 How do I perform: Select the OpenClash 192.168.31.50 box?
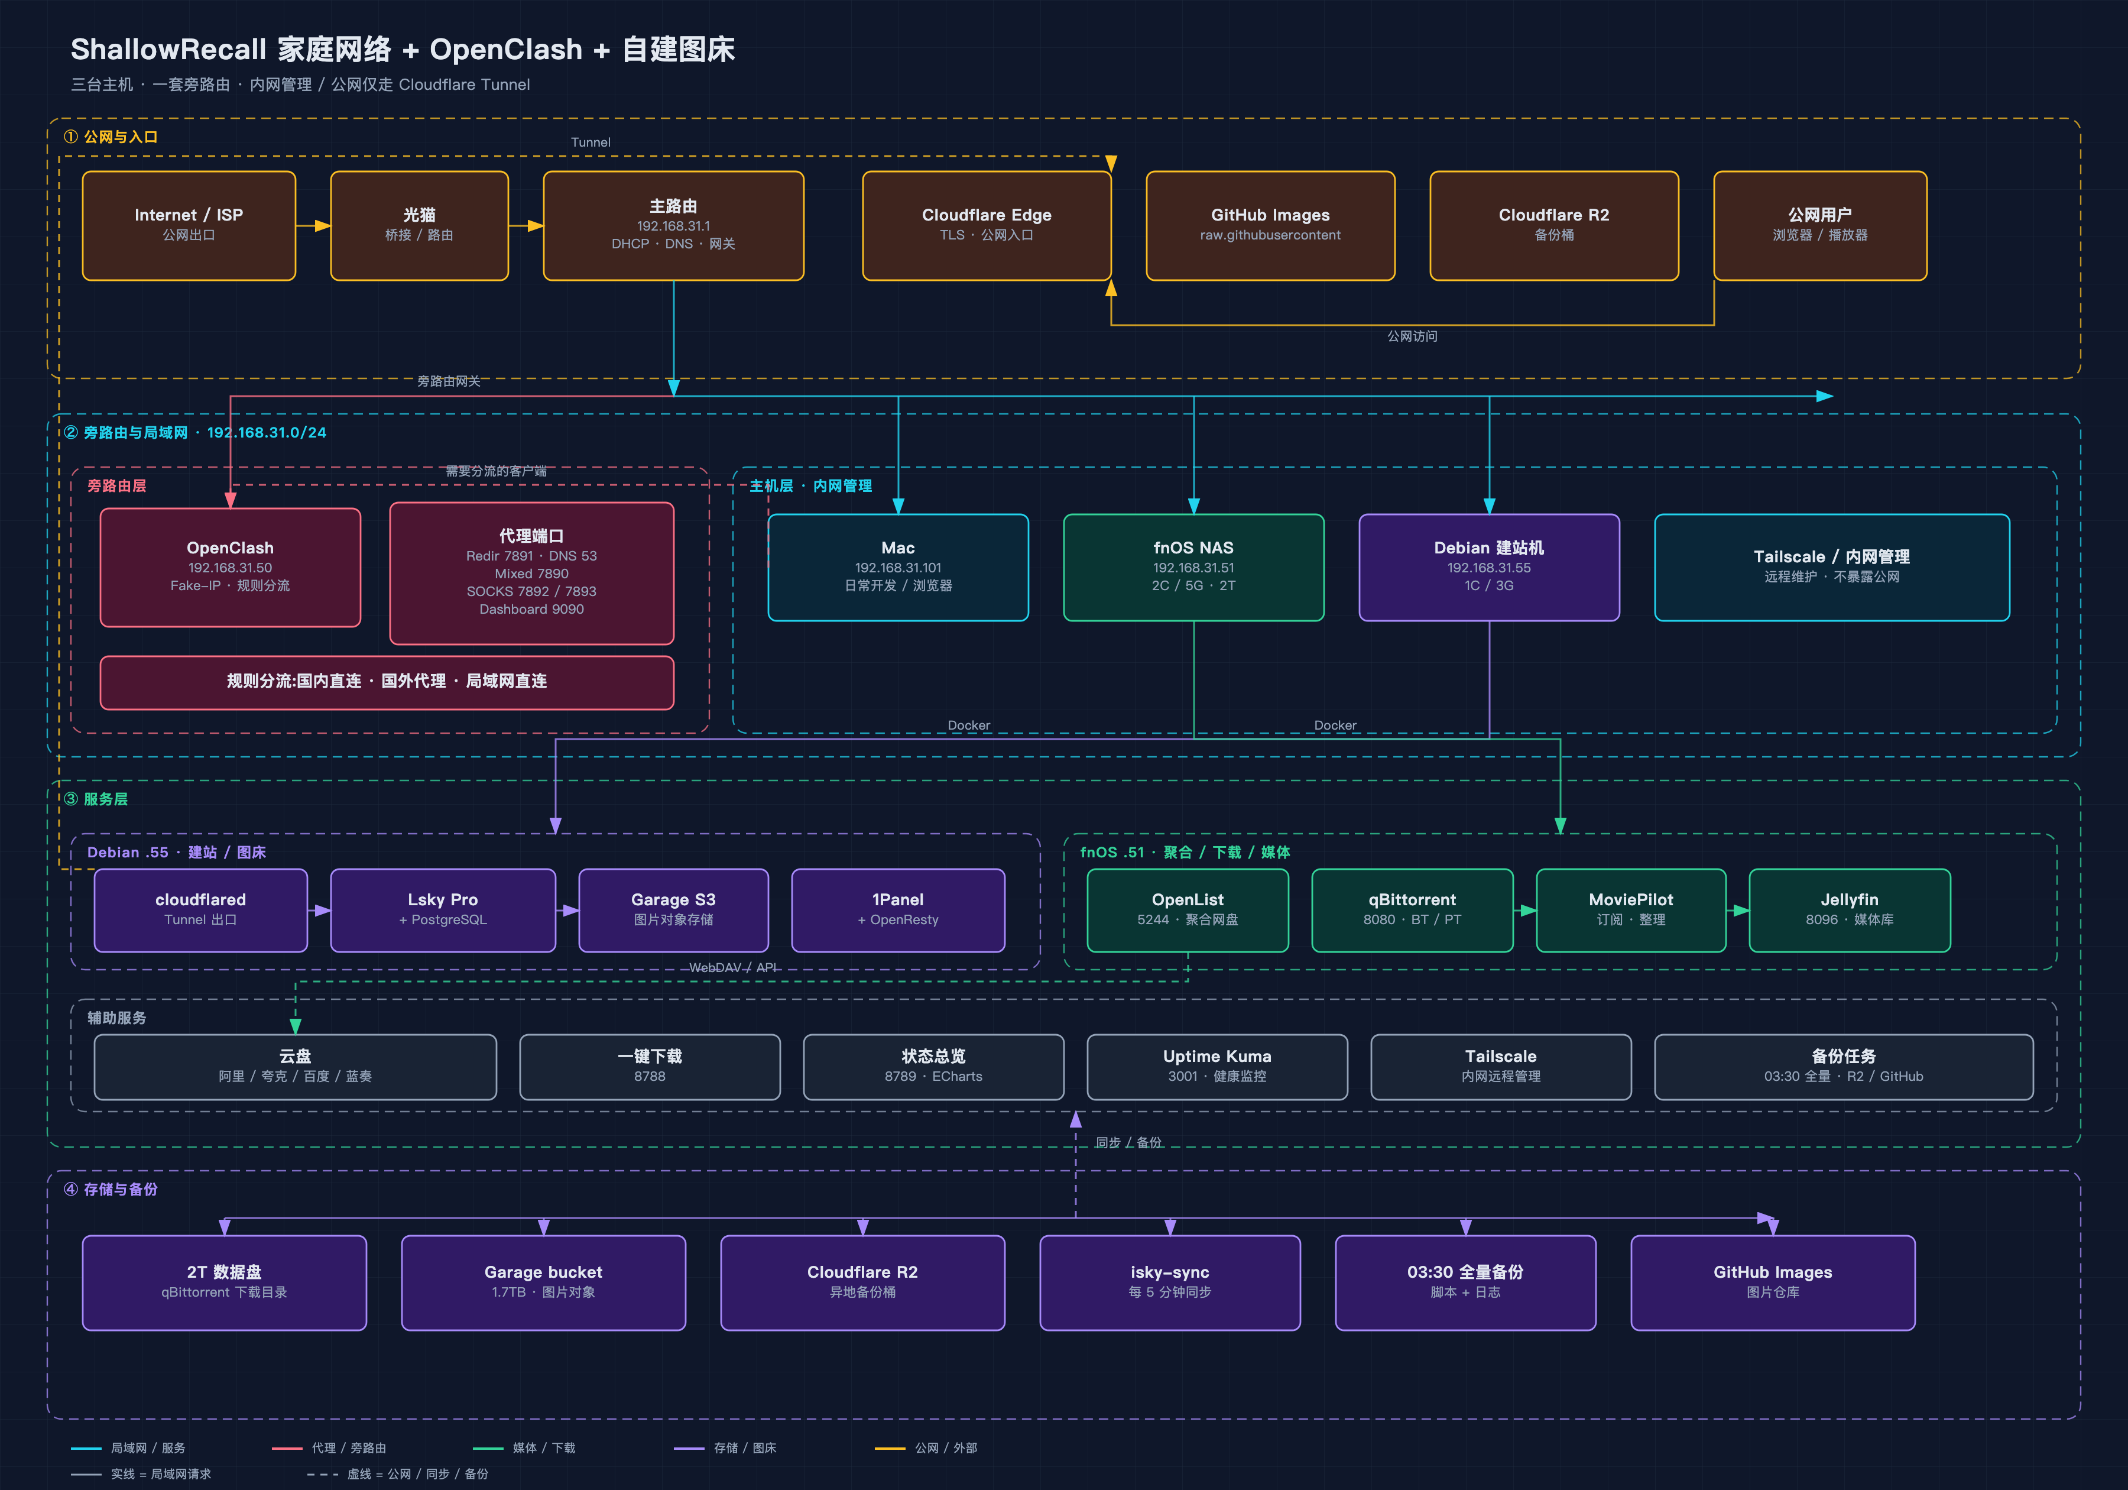pyautogui.click(x=230, y=568)
